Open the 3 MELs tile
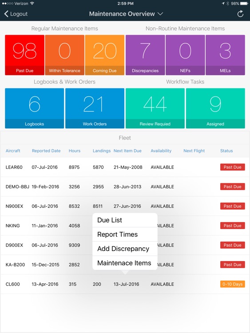Screen dimensions: 250x333 pyautogui.click(x=226, y=55)
